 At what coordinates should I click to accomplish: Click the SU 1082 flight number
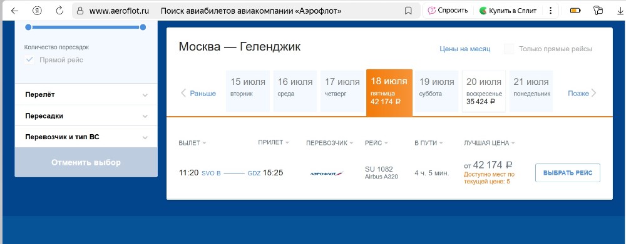pos(379,169)
